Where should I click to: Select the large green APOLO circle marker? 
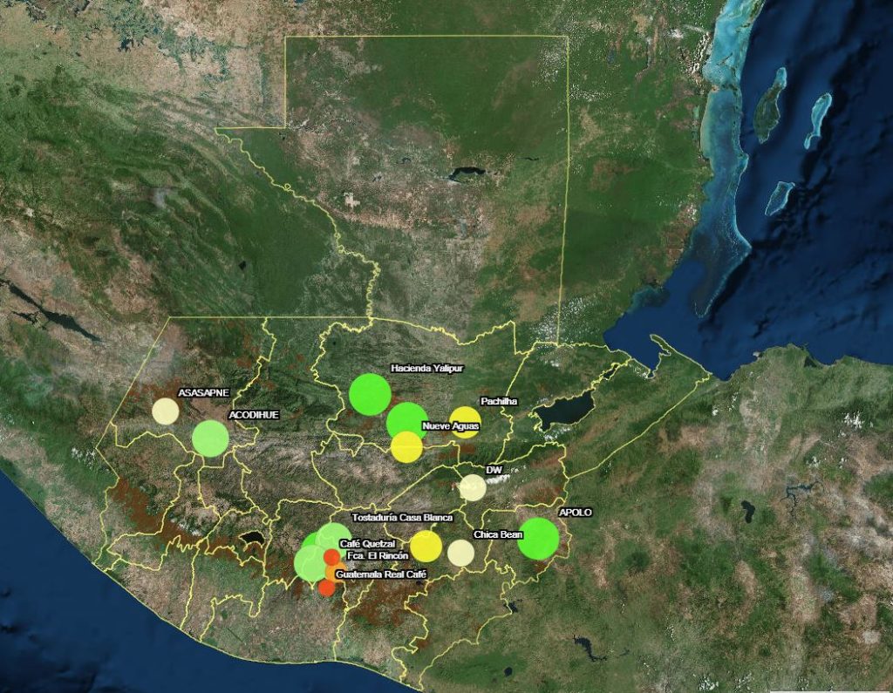point(539,538)
